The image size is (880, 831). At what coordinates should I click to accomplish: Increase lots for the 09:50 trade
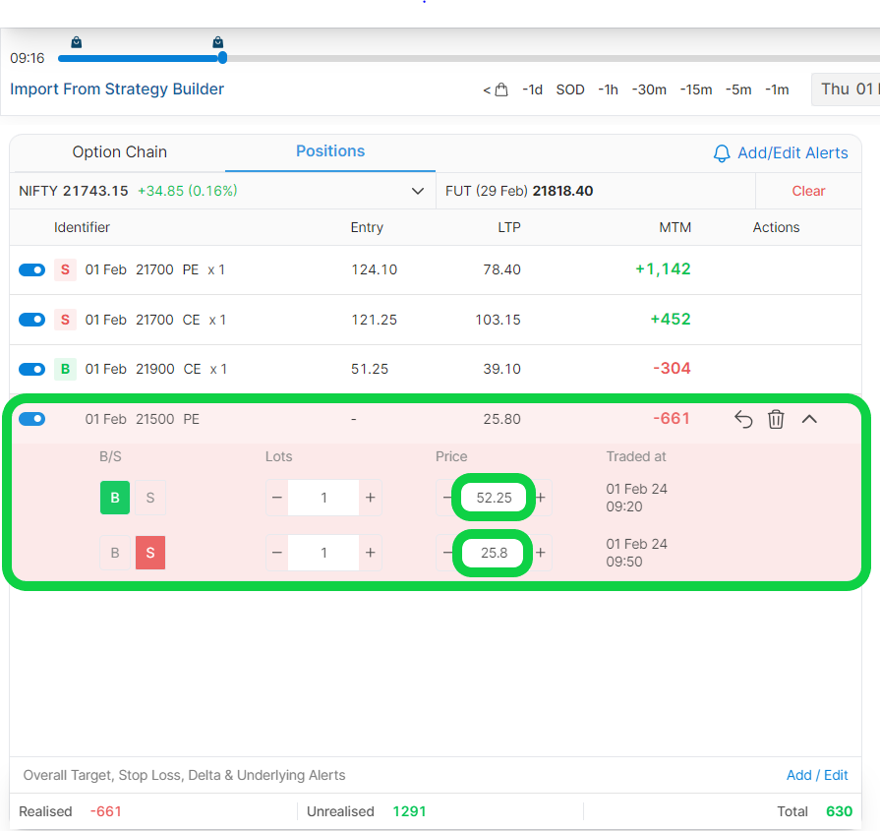371,553
